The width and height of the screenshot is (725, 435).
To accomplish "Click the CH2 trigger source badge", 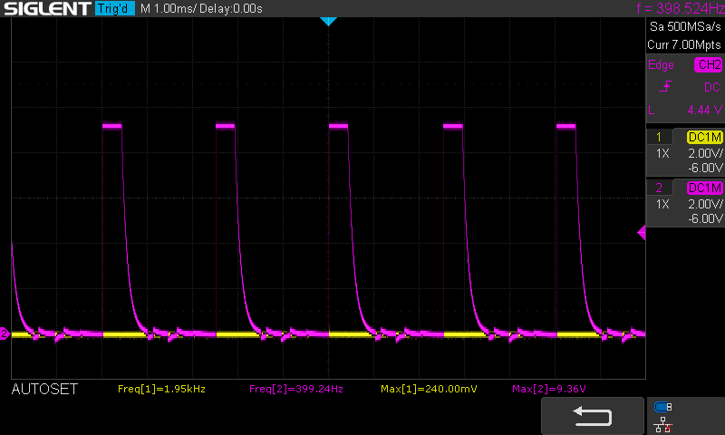I will click(709, 64).
